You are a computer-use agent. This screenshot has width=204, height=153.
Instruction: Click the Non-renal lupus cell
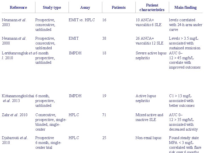tap(148, 138)
